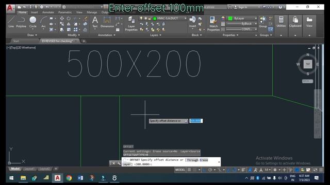This screenshot has width=330, height=185.
Task: Open the Windows Start menu
Action: [x=11, y=178]
